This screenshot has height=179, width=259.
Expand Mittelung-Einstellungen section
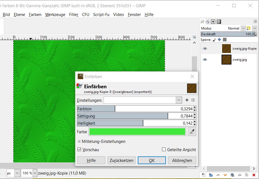[x=79, y=141]
